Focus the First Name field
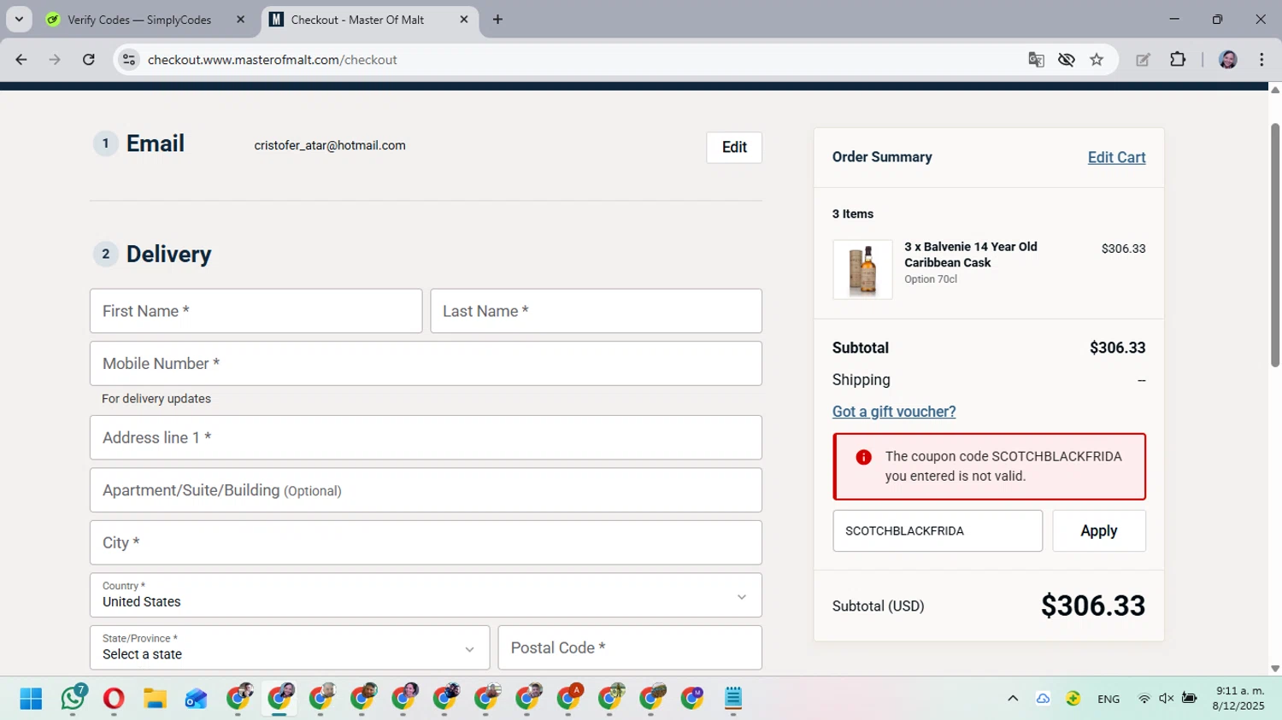The image size is (1282, 720). [x=256, y=311]
